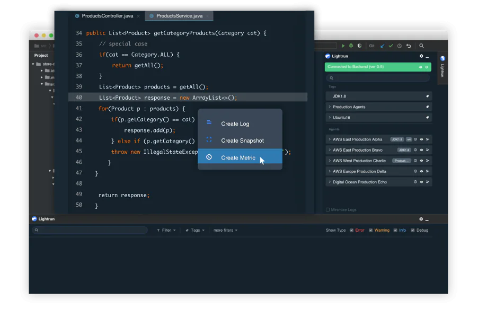Switch to the ProductsService.java tab
Screen dimensions: 478x317
(x=179, y=15)
